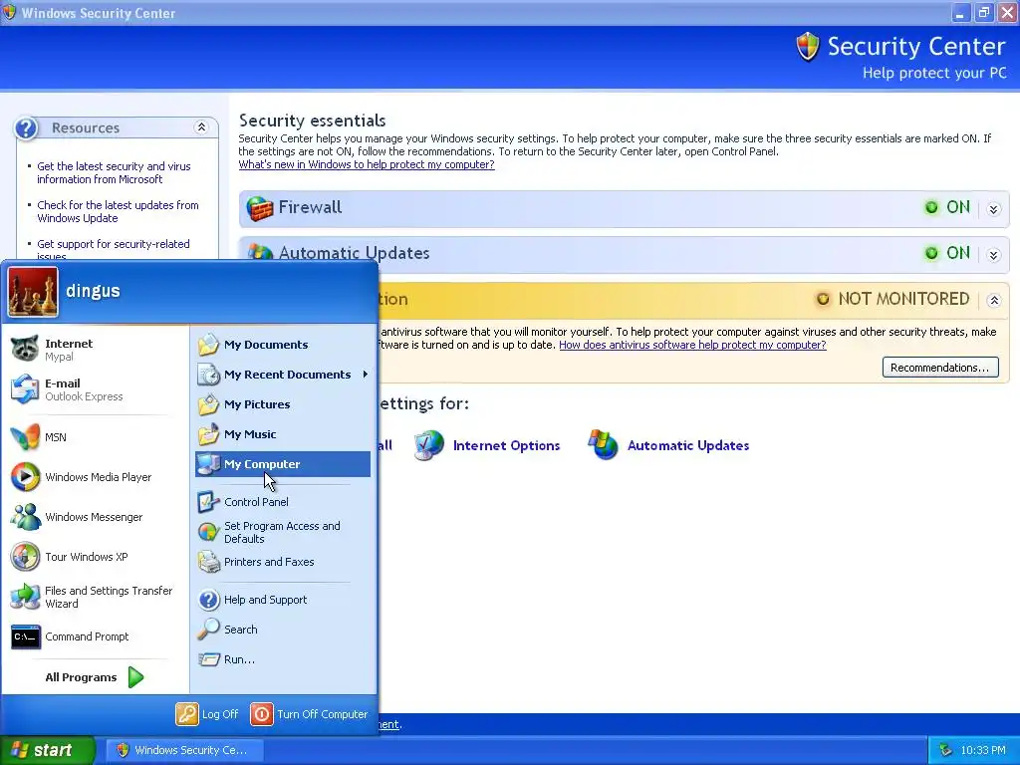This screenshot has width=1020, height=765.
Task: Open 'What's new in Windows' link
Action: pos(367,164)
